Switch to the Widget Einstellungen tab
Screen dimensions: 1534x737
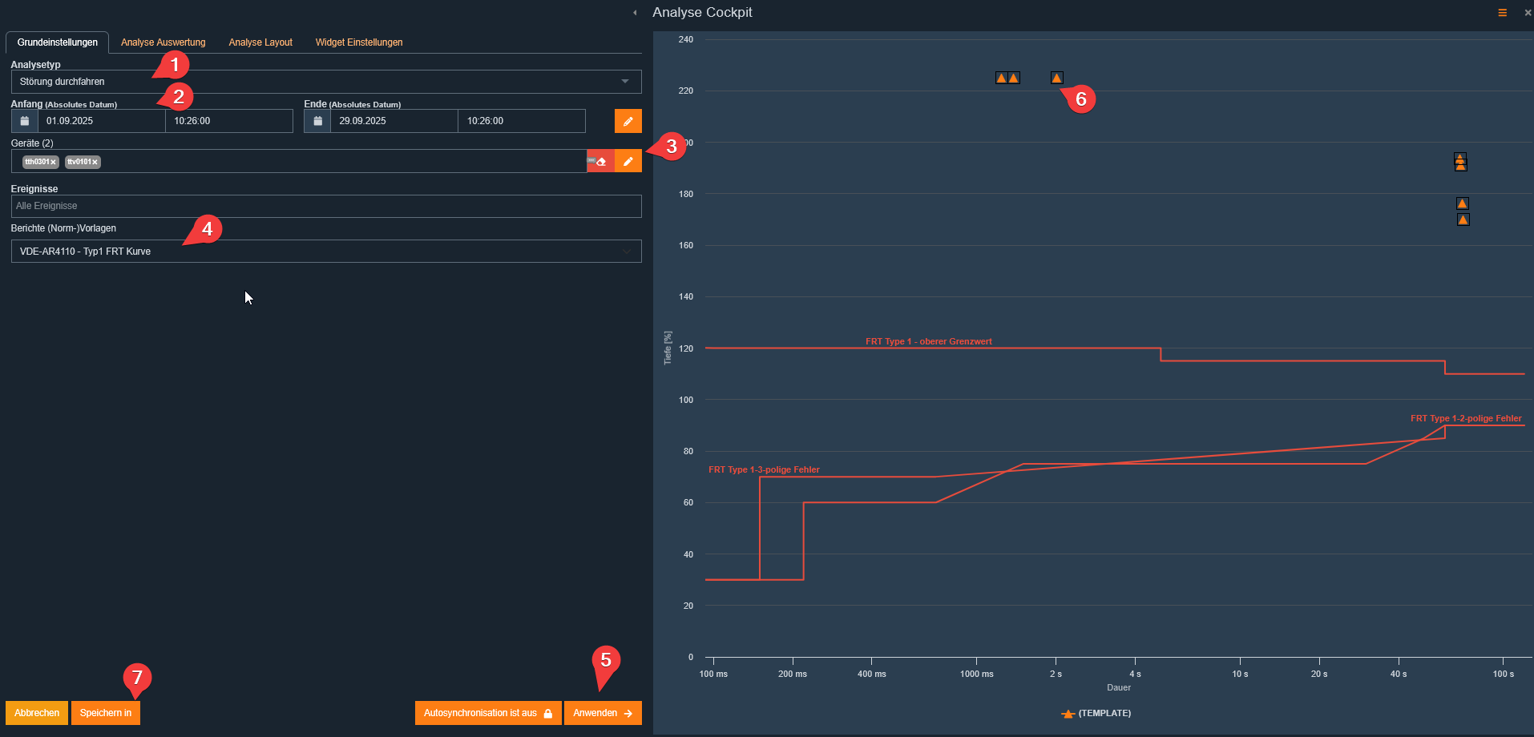click(x=358, y=42)
